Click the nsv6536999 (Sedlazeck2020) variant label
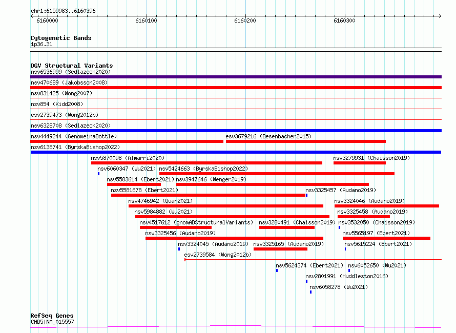The height and width of the screenshot is (333, 456). pos(71,72)
